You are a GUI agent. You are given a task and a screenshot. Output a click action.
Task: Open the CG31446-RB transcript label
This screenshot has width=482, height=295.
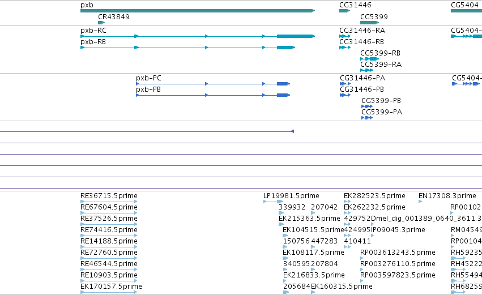[x=361, y=42]
